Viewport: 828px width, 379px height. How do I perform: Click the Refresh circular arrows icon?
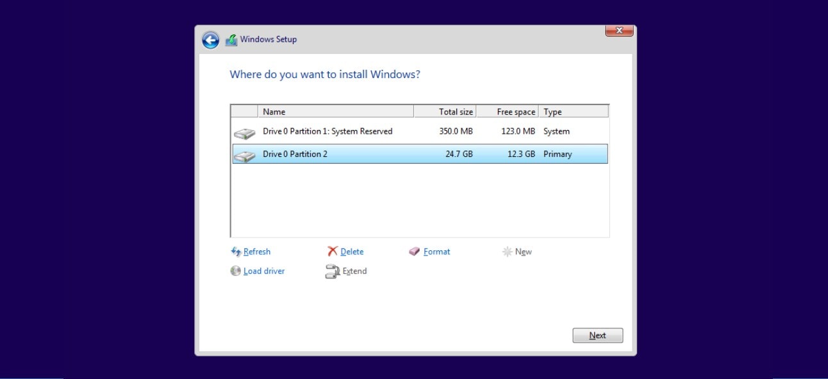[x=235, y=251]
